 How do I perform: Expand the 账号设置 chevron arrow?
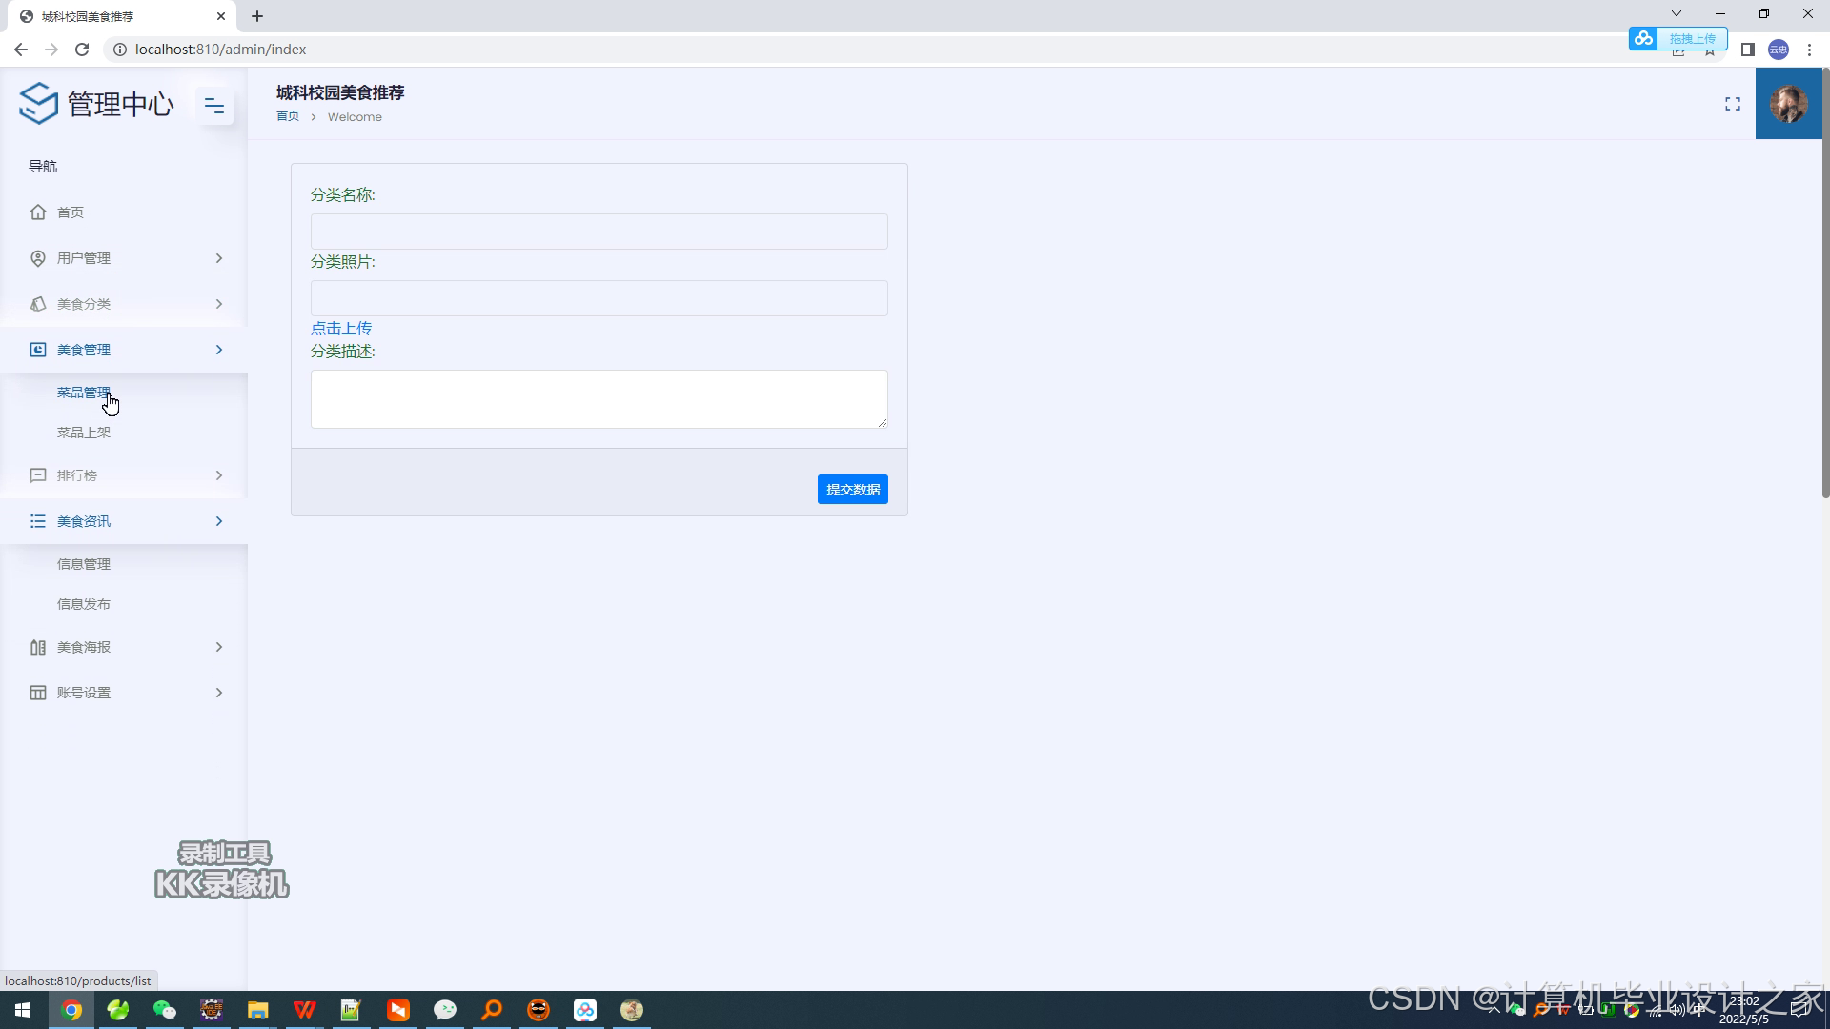click(219, 693)
